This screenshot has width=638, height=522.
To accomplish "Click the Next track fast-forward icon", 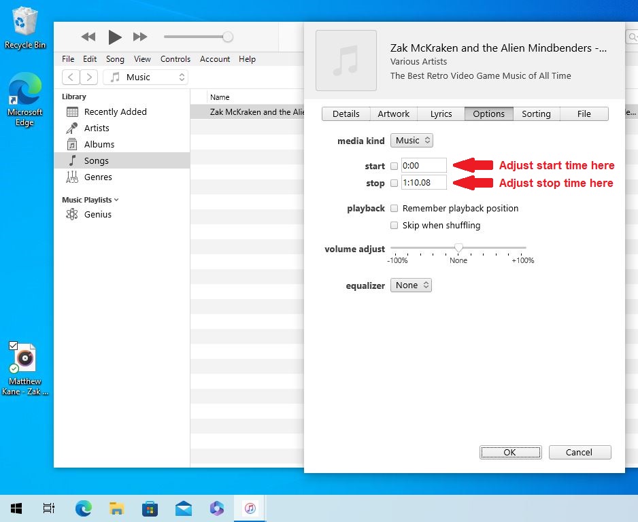I will (x=140, y=37).
